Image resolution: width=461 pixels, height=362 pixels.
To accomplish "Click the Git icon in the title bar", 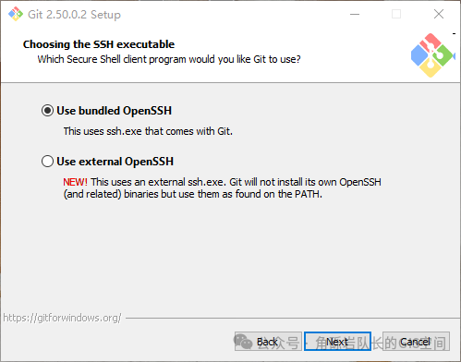I will (16, 14).
